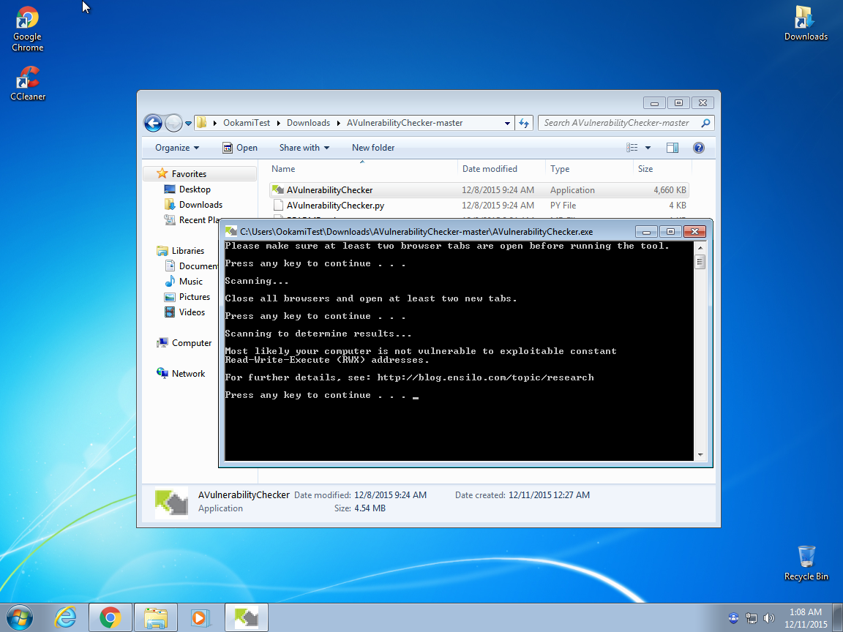Click the console scrollbar down arrow
Viewport: 843px width, 632px height.
point(700,455)
